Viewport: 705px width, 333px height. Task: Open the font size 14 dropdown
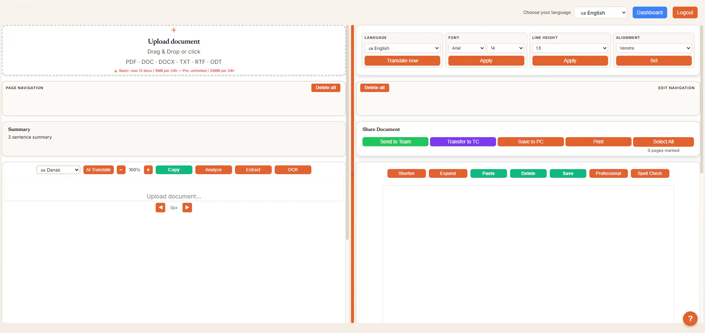(506, 48)
